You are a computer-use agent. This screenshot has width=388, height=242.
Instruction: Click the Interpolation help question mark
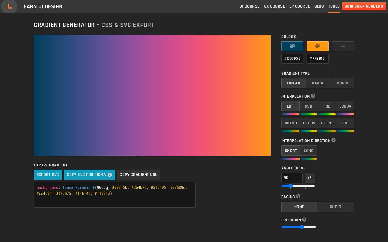point(313,96)
